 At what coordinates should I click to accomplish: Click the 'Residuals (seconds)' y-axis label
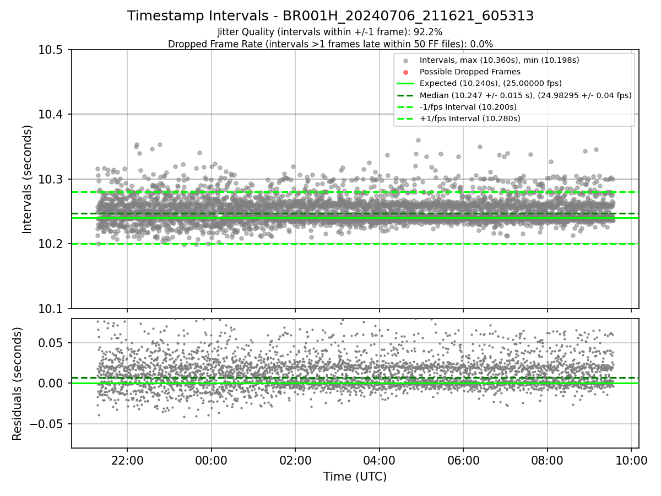[17, 383]
